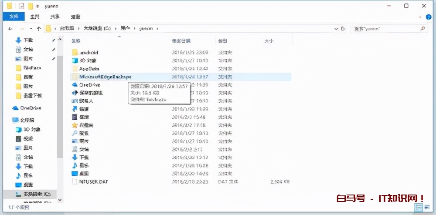Open the FileRecv folder in Quick access
The image size is (436, 215).
click(x=28, y=68)
